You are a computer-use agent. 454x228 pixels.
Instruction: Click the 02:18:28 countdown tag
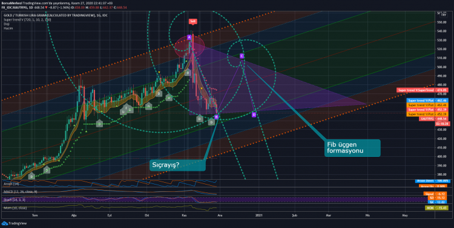442,124
